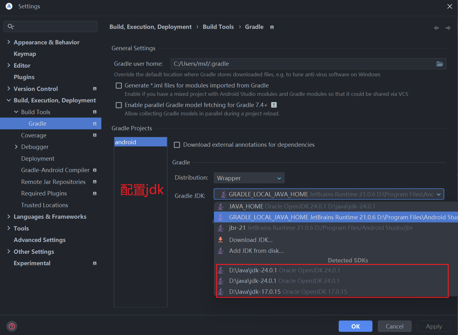Enable Generate *.iml files for modules checkbox
Viewport: 458px width, 335px height.
[x=119, y=86]
